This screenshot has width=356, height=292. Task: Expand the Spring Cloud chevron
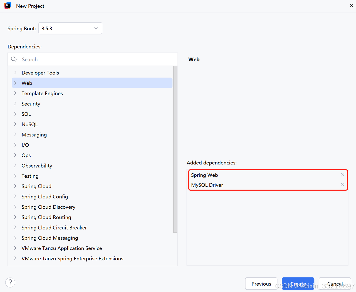coord(15,186)
